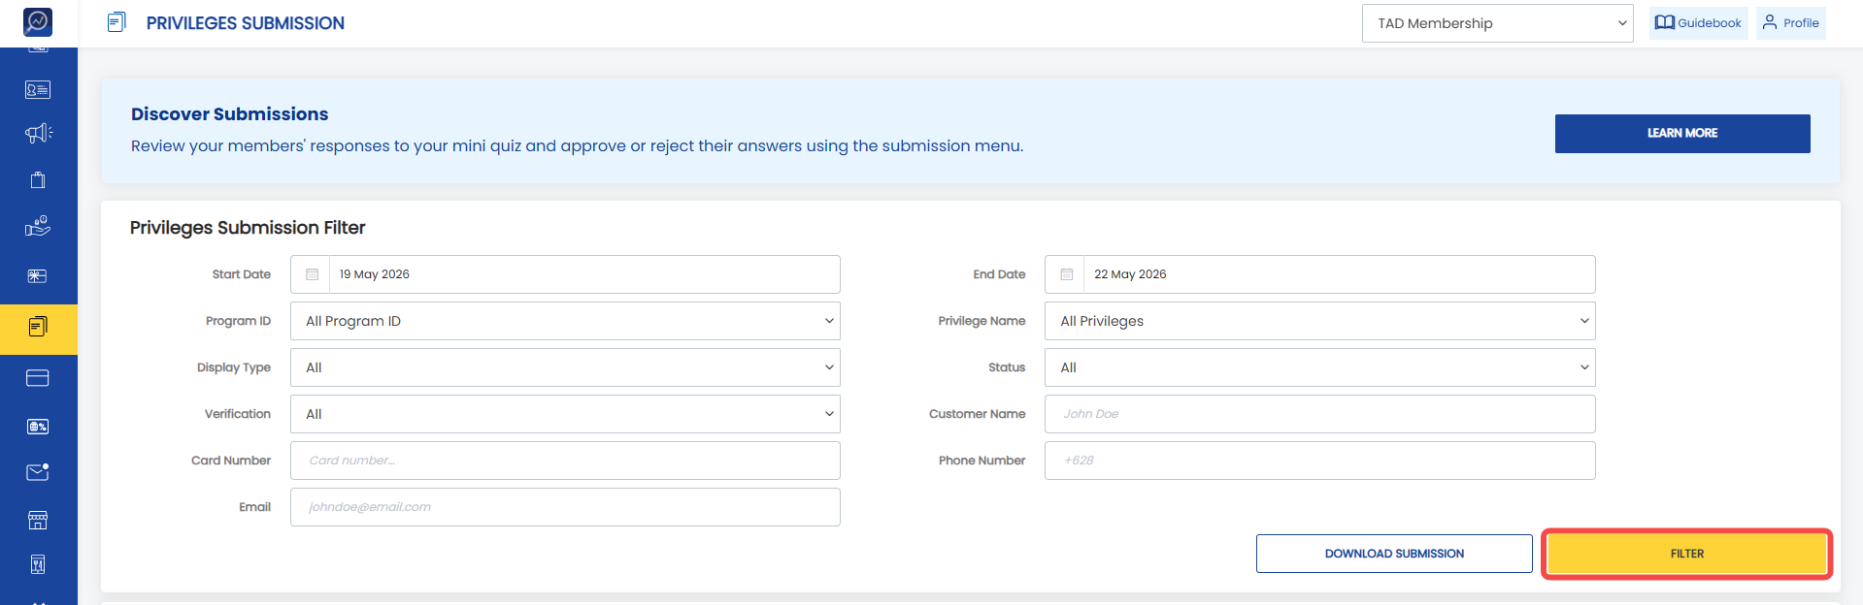This screenshot has height=605, width=1863.
Task: Open the shopping bag sidebar icon
Action: (38, 179)
